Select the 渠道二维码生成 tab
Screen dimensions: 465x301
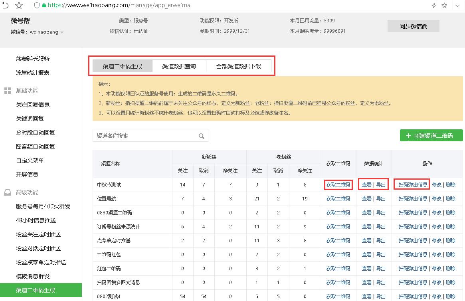pos(123,66)
